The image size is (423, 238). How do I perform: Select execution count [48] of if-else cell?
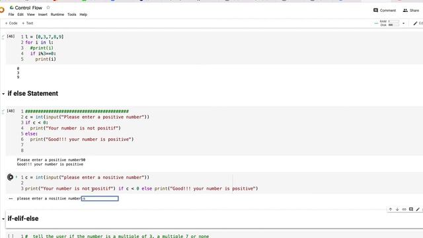(11, 111)
